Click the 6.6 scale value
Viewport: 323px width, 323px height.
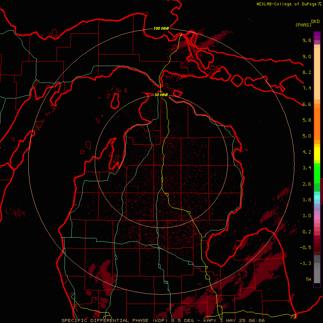click(307, 104)
